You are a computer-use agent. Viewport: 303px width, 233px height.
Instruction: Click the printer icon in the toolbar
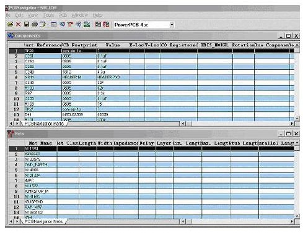point(35,24)
